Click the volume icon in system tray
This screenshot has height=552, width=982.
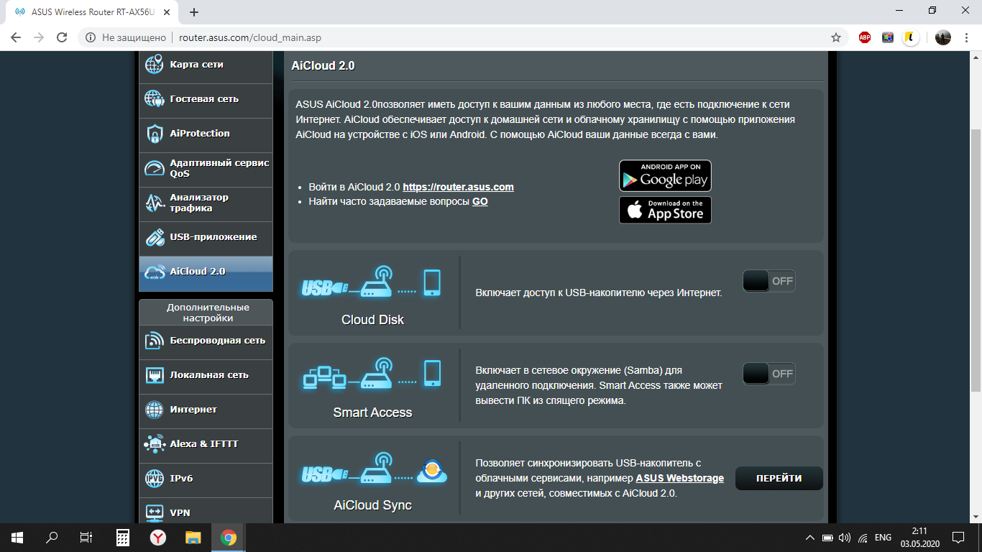(845, 538)
